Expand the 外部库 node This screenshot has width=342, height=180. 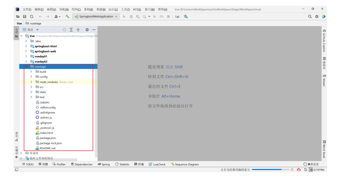pos(21,153)
